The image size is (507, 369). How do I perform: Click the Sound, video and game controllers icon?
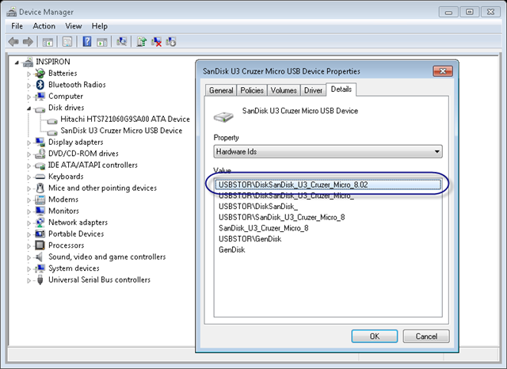pos(39,257)
